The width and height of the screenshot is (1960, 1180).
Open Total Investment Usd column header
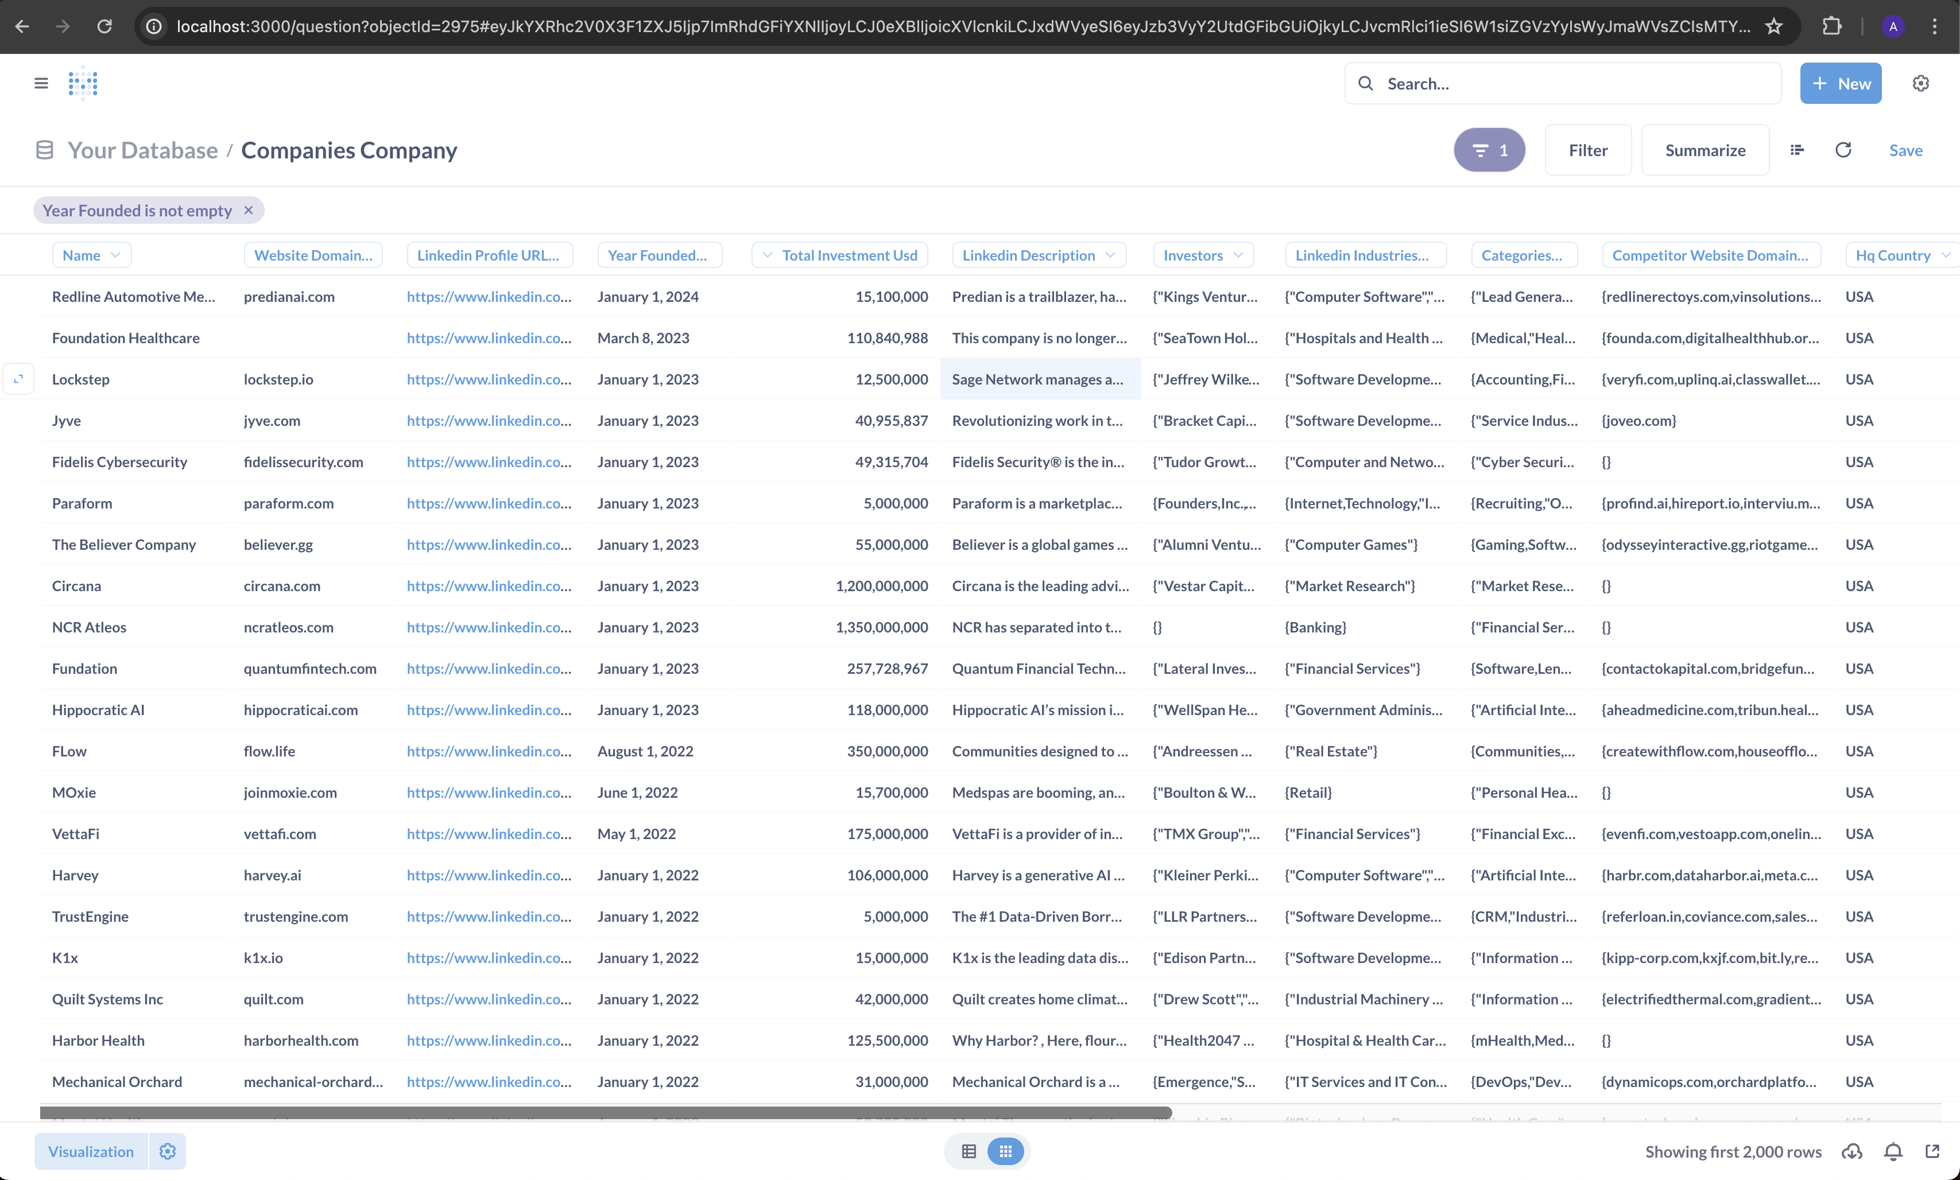click(x=840, y=255)
